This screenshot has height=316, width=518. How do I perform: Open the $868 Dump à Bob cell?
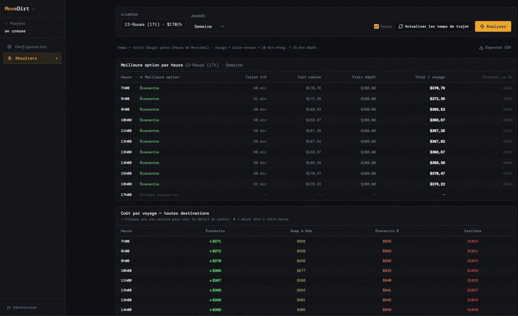click(301, 241)
